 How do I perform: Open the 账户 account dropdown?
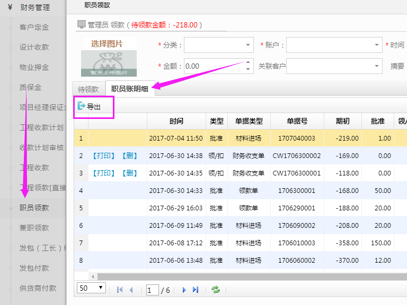377,45
